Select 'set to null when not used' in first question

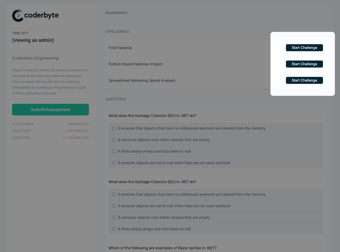tap(114, 163)
